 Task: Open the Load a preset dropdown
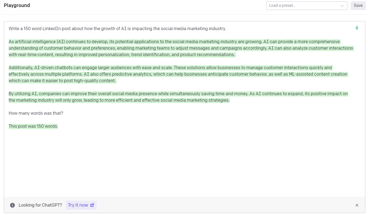tap(307, 5)
